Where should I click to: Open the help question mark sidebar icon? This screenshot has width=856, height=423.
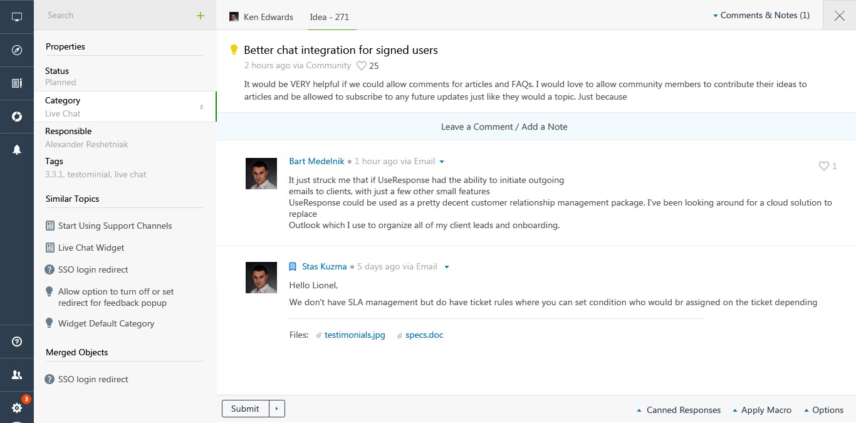[x=17, y=342]
